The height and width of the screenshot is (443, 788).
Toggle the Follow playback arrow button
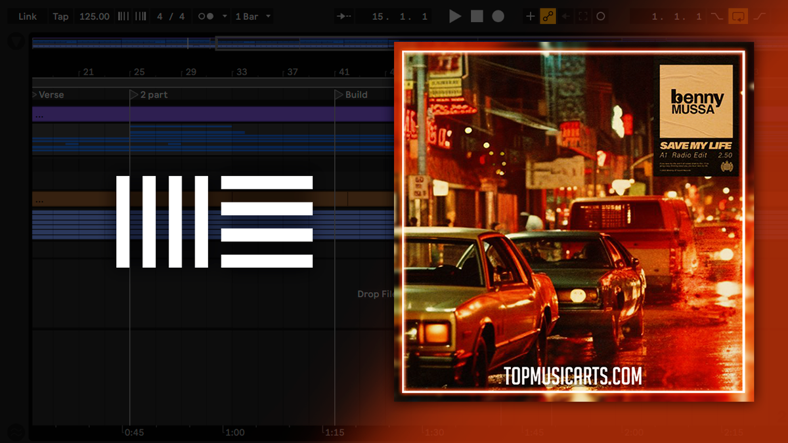pyautogui.click(x=343, y=16)
